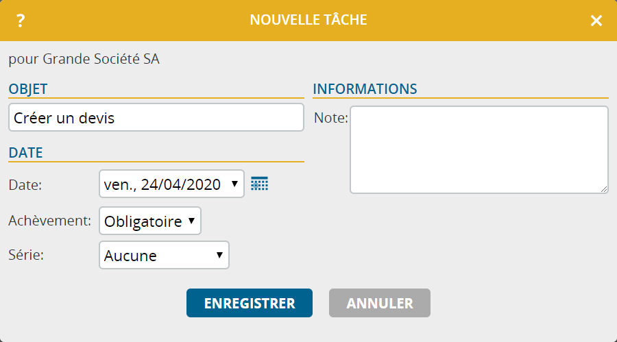Focus the Objet field containing "Créer un devis"
The height and width of the screenshot is (342, 617).
click(156, 117)
